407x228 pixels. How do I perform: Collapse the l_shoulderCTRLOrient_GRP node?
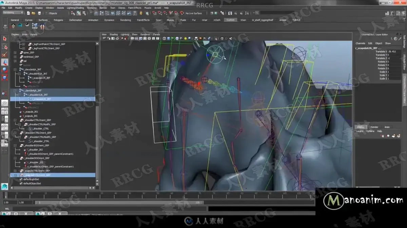(x=15, y=120)
